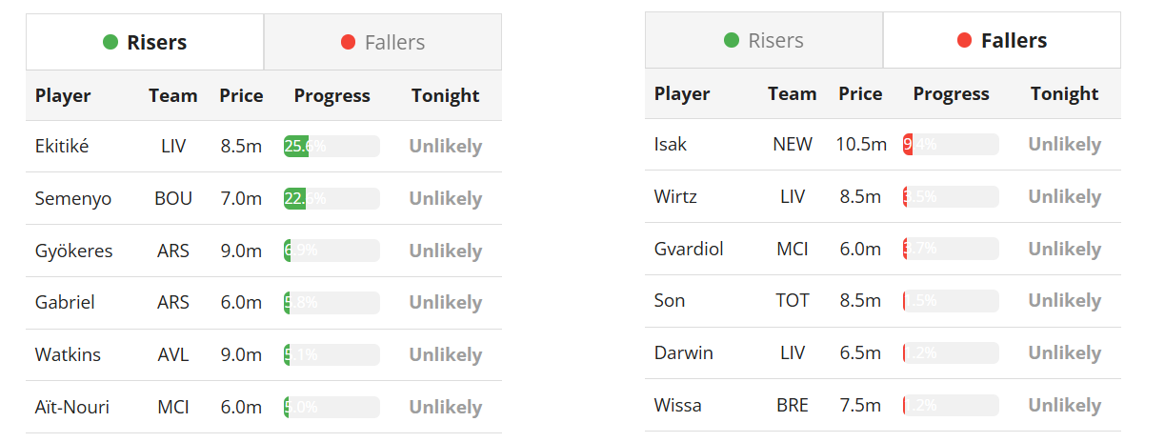
Task: Click Gvardiol's red progress bar
Action: coord(951,249)
